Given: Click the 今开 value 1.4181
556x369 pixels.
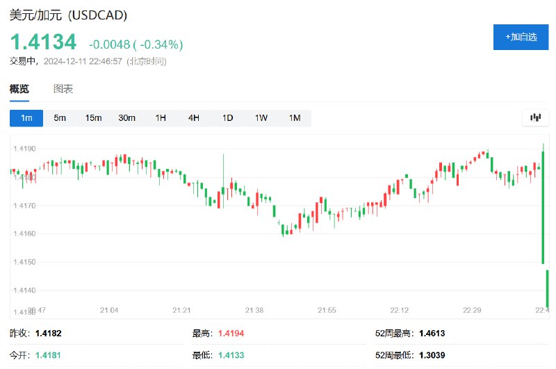Looking at the screenshot, I should point(48,355).
